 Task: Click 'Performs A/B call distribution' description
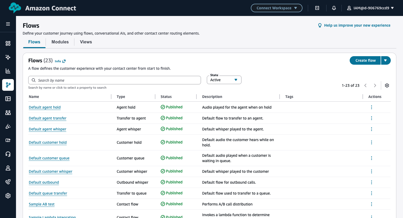(x=227, y=204)
